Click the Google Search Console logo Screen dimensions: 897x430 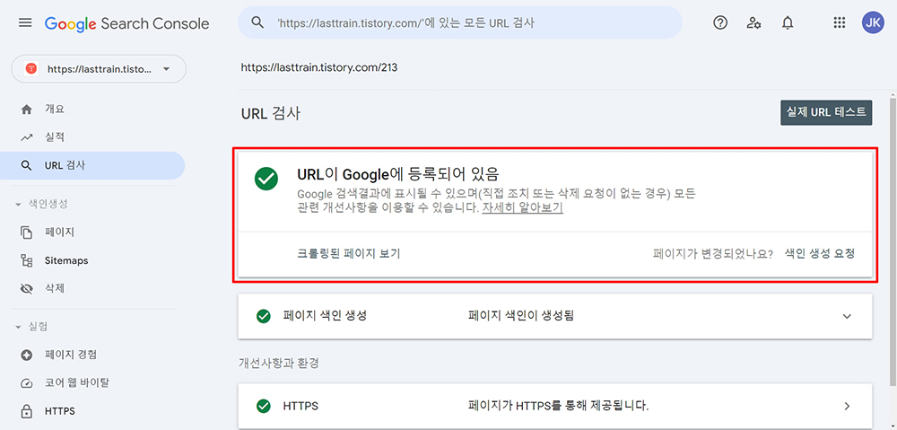(x=127, y=23)
